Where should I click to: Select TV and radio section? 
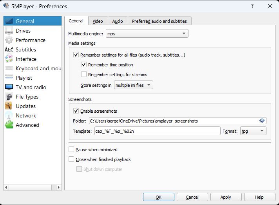(33, 87)
